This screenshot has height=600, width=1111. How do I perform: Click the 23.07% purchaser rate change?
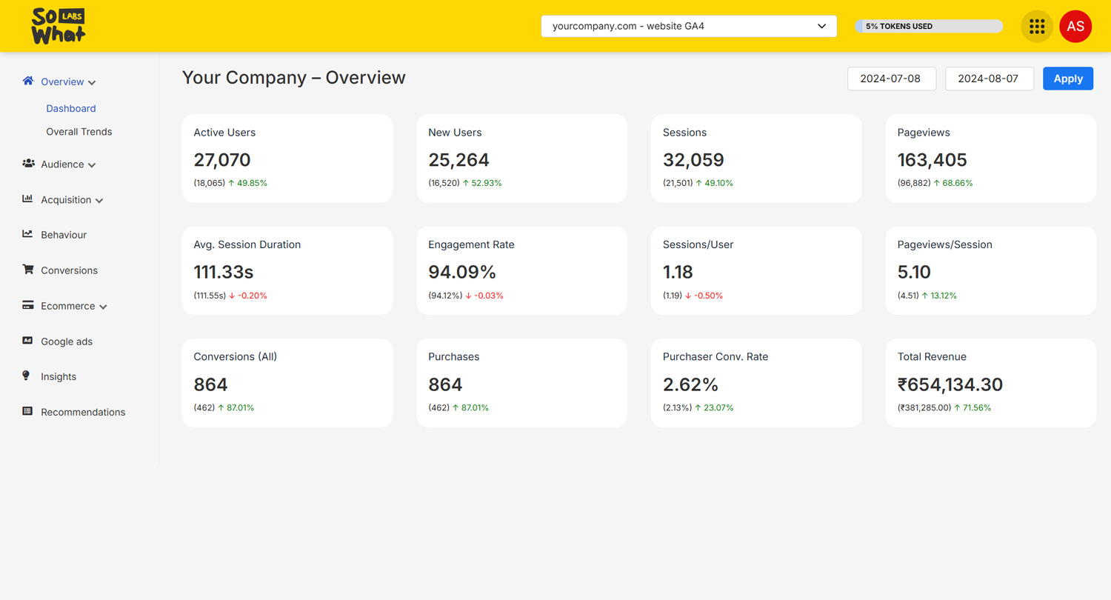(x=714, y=408)
